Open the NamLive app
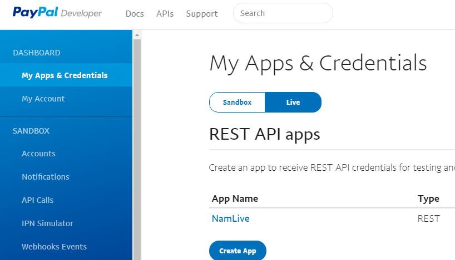455x260 pixels. 231,218
